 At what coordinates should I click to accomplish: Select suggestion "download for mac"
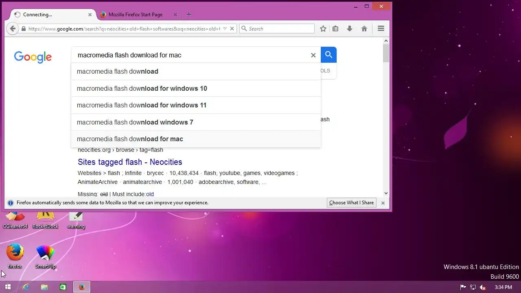point(196,139)
